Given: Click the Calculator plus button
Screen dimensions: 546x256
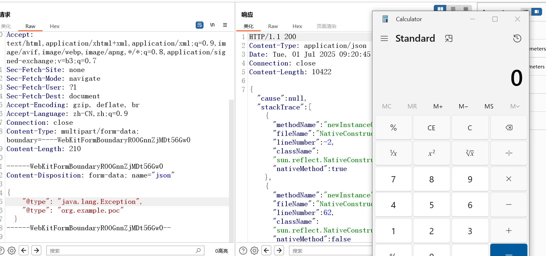Looking at the screenshot, I should pyautogui.click(x=509, y=231).
